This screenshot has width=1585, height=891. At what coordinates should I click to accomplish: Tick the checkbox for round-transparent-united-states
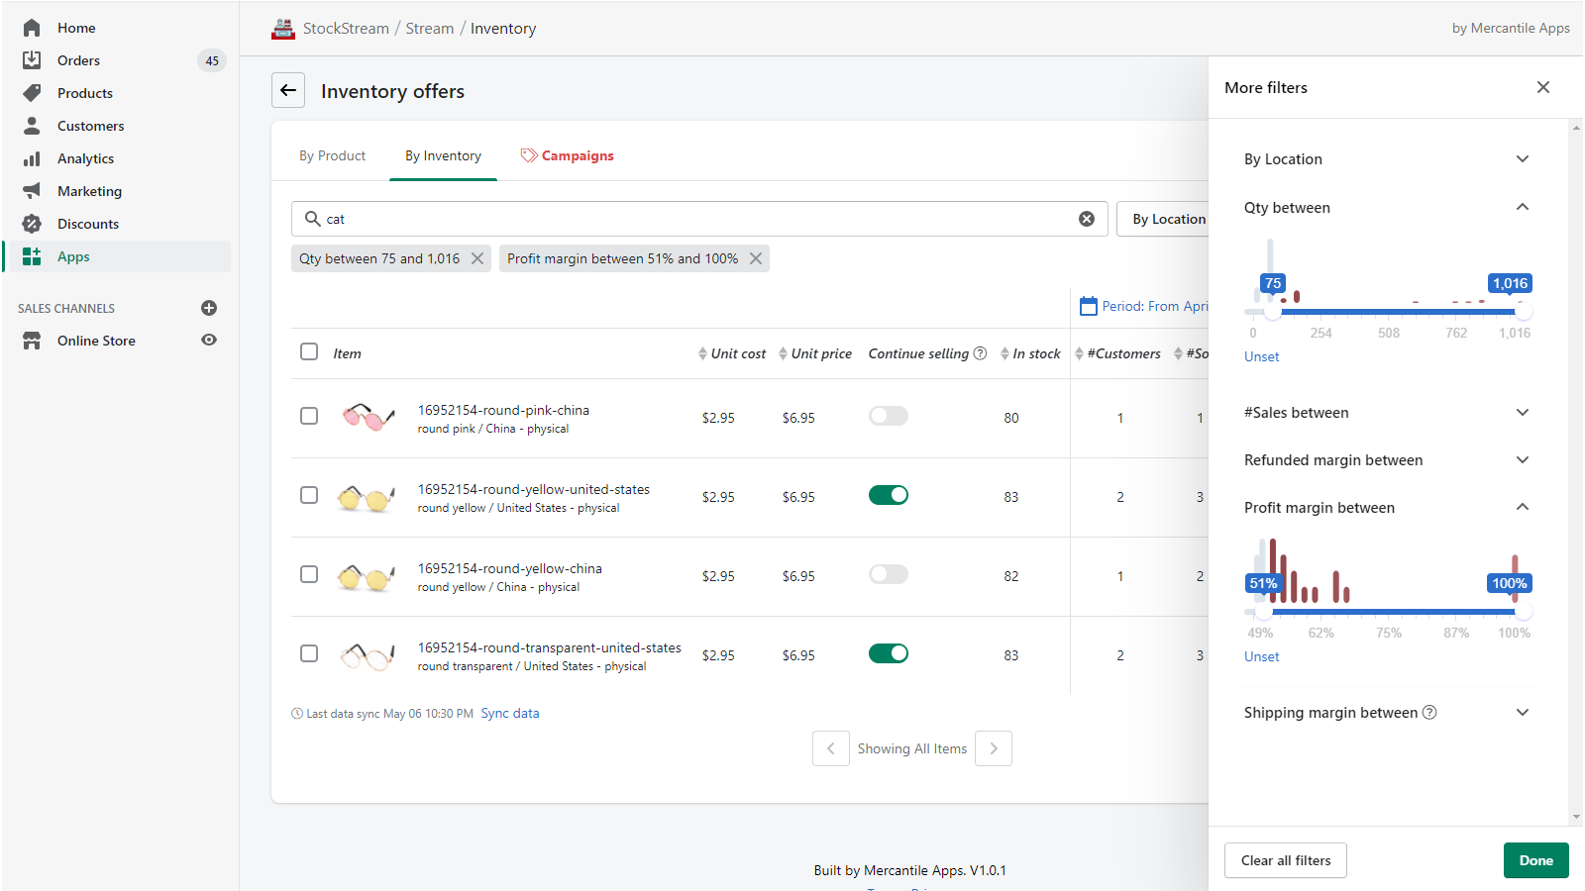point(309,653)
